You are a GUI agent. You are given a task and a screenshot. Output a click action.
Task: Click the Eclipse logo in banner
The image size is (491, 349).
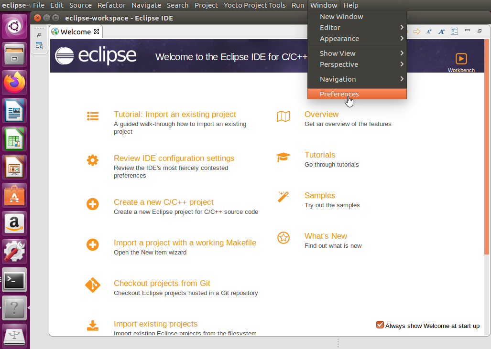click(x=96, y=56)
